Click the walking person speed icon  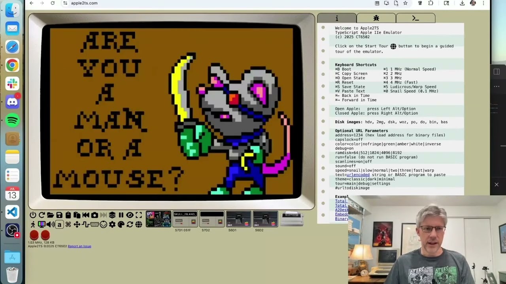point(33,224)
